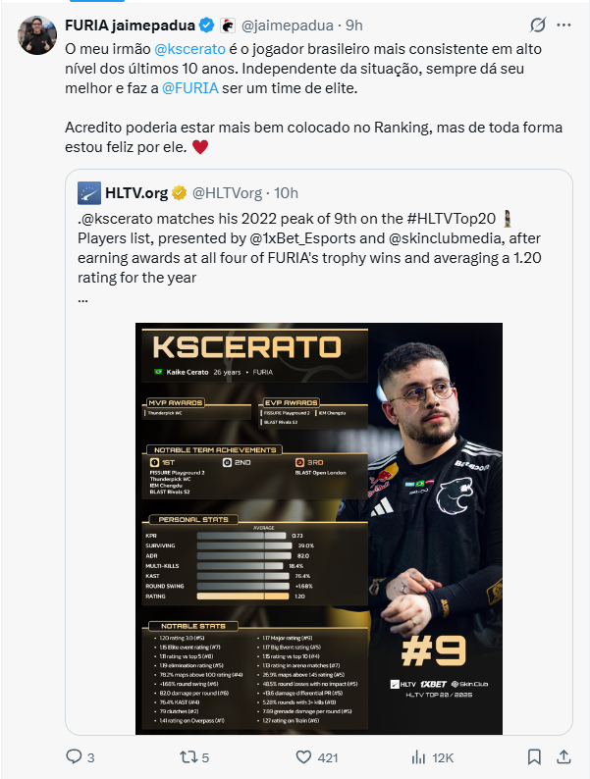590x779 pixels.
Task: Click the HLTV.org logo avatar
Action: pos(89,193)
